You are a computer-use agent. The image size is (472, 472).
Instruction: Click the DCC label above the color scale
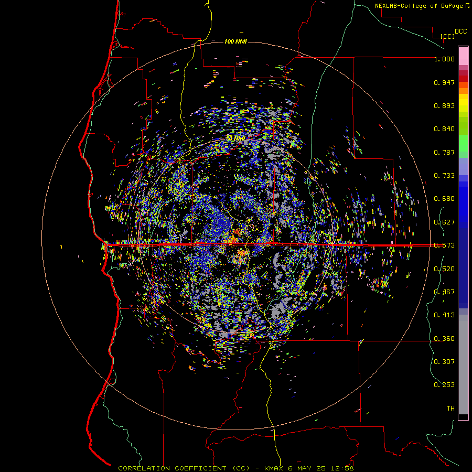[x=460, y=31]
